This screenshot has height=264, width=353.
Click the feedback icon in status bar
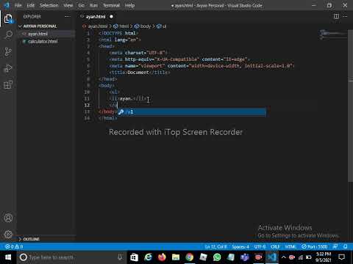pos(335,246)
